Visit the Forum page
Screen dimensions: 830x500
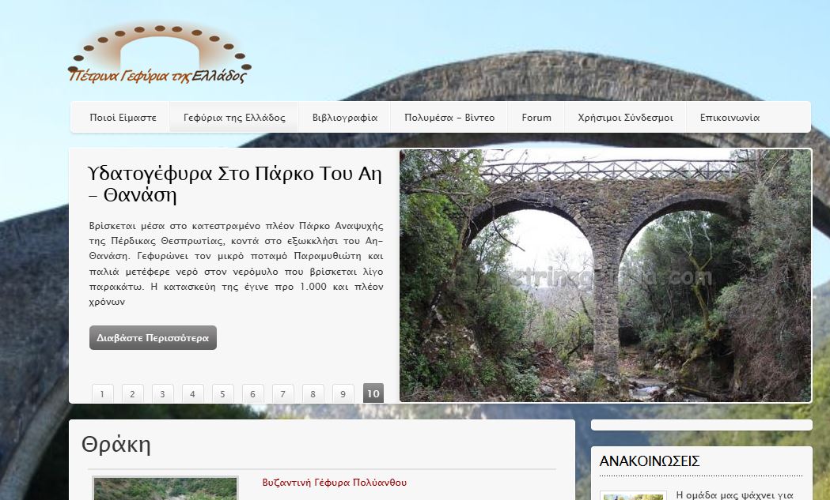point(536,118)
